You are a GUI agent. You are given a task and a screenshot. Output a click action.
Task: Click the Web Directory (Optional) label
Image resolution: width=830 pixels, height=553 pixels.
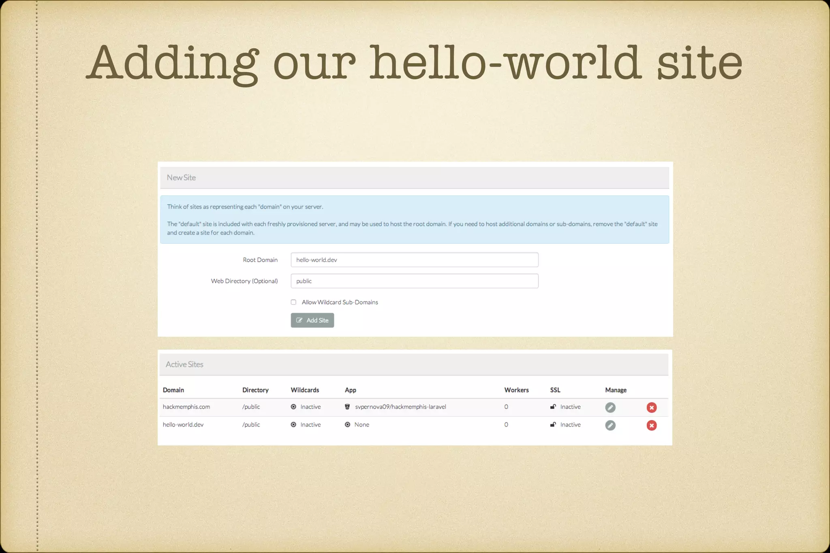pos(244,281)
